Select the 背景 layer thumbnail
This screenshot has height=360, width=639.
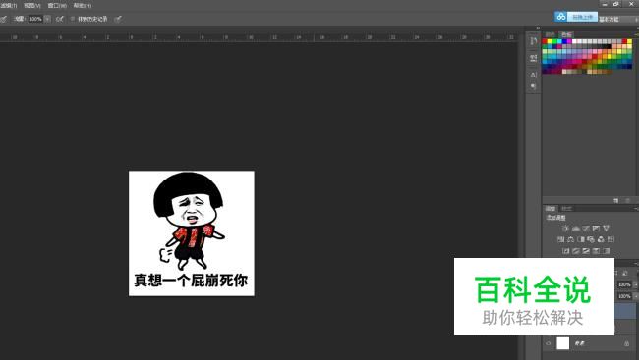(x=562, y=343)
